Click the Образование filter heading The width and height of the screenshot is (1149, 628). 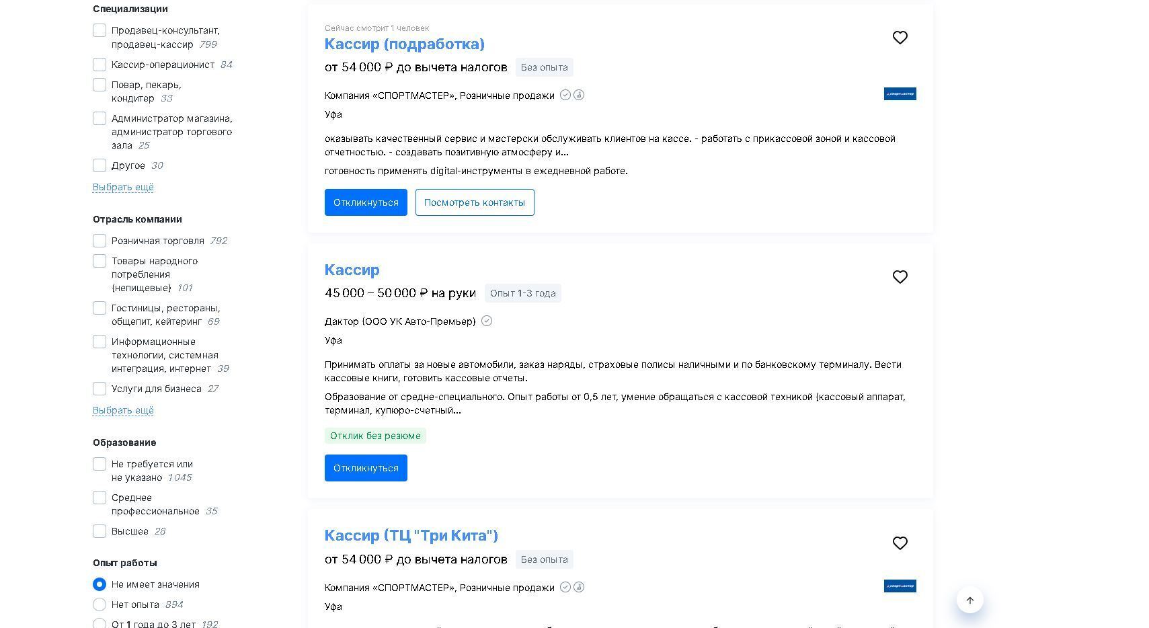pos(124,442)
